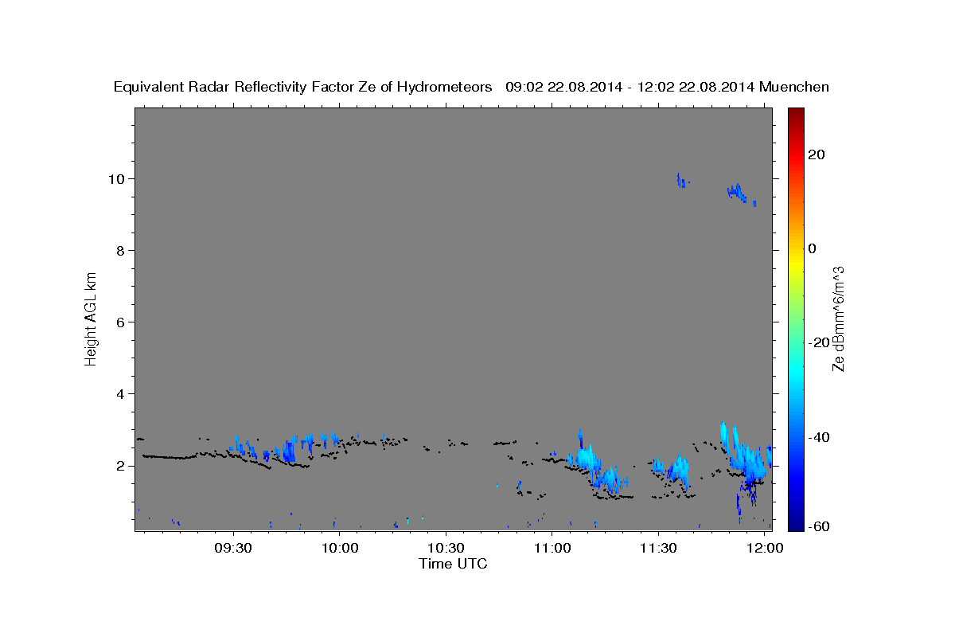Click the dark blue bottom of the colorbar
Image resolution: width=955 pixels, height=637 pixels.
(x=797, y=526)
